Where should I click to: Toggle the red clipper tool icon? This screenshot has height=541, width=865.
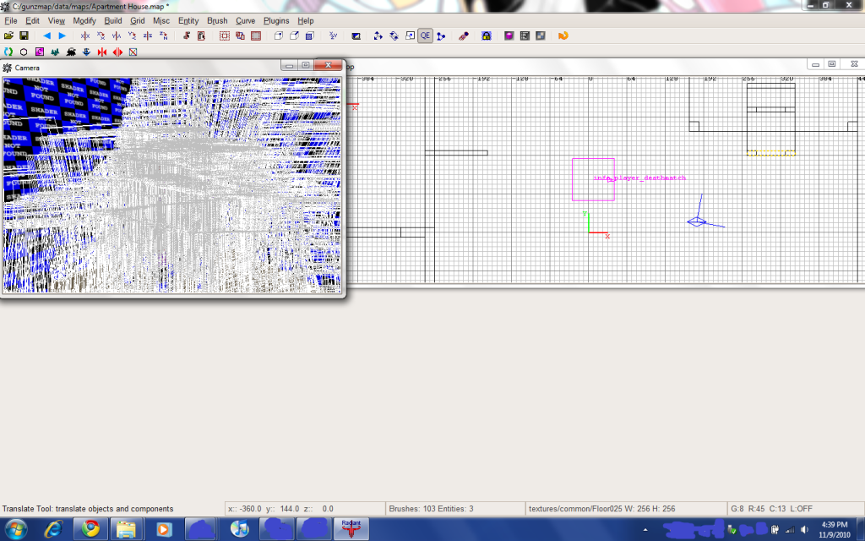463,36
